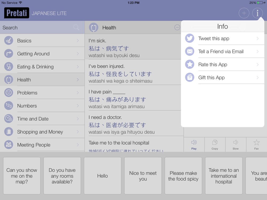Open Shopping and Money via its chevron
267x200 pixels.
(78, 132)
